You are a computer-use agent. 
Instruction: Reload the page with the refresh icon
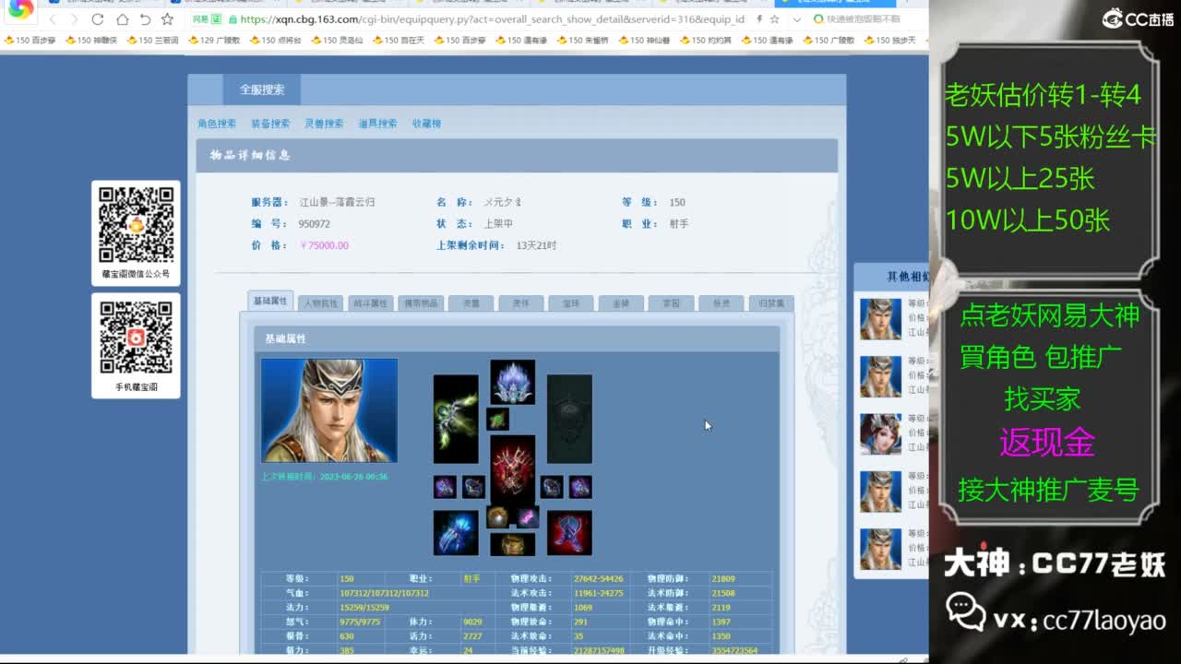[98, 19]
